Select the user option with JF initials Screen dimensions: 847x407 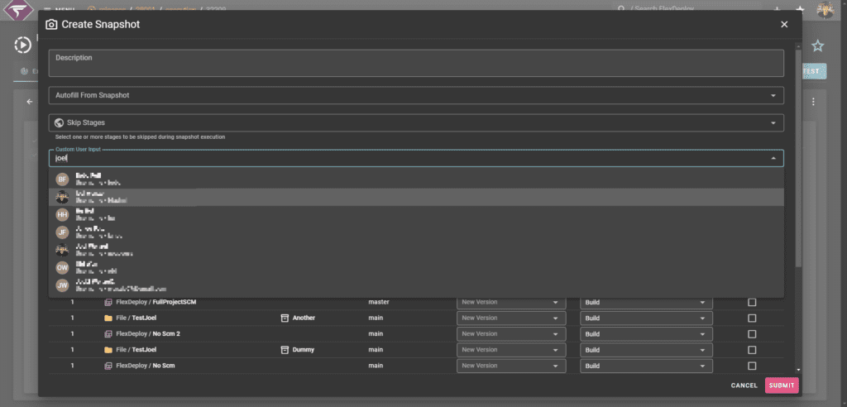coord(416,232)
